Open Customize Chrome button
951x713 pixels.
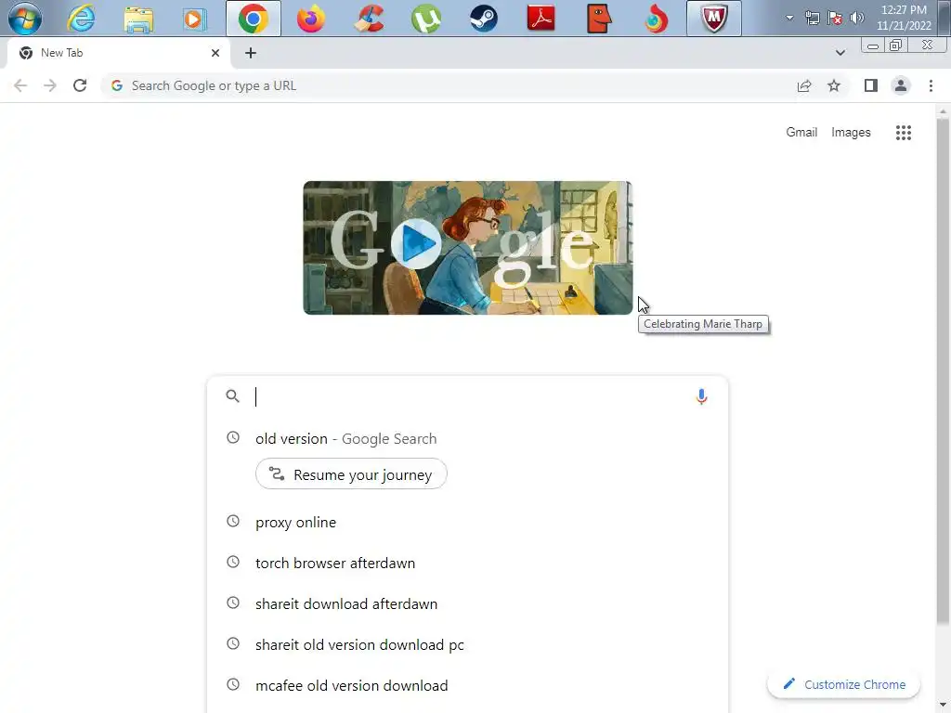[843, 684]
